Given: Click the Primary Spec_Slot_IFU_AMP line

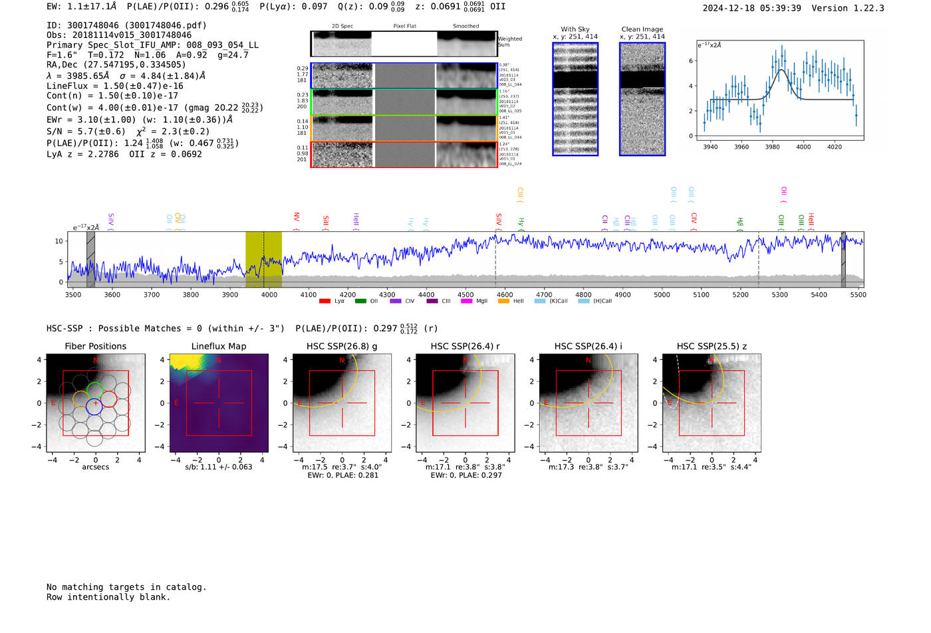Looking at the screenshot, I should point(152,45).
